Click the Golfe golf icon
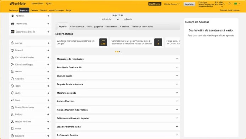246x139 pixels. [12, 93]
